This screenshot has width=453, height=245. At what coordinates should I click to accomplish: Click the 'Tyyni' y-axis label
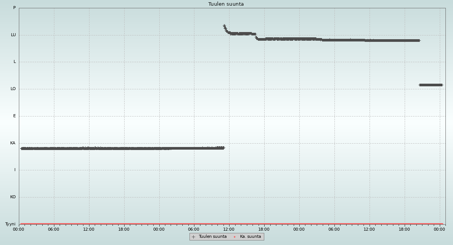click(x=10, y=224)
